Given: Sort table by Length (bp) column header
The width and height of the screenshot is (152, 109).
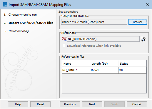Looking at the screenshot, I should point(104,63).
